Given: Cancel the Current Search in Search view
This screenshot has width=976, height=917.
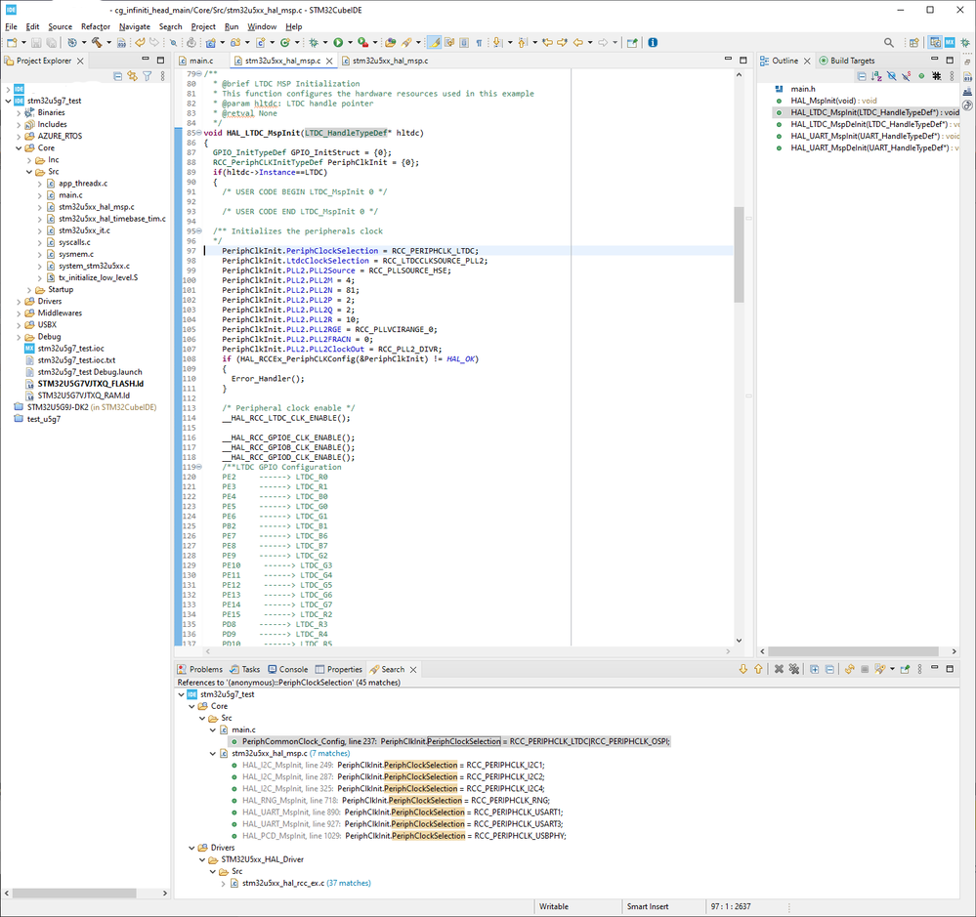Looking at the screenshot, I should click(x=866, y=670).
